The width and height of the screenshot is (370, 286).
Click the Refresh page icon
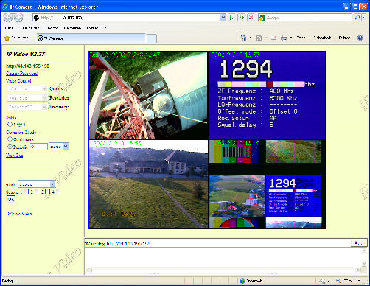pyautogui.click(x=242, y=18)
